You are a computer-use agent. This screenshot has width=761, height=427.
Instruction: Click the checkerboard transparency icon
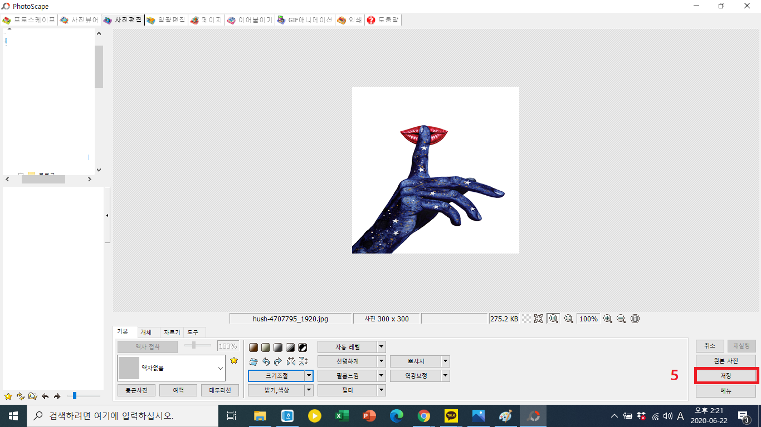point(526,319)
